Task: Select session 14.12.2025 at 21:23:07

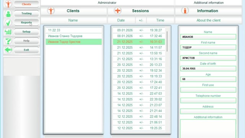Action: (x=139, y=105)
